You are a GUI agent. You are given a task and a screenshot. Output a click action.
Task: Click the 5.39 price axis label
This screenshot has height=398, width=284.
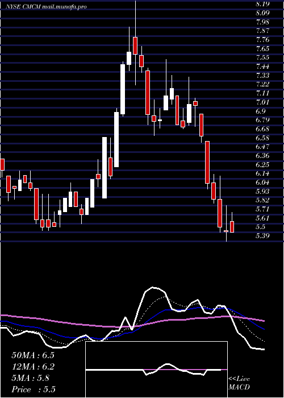262,236
